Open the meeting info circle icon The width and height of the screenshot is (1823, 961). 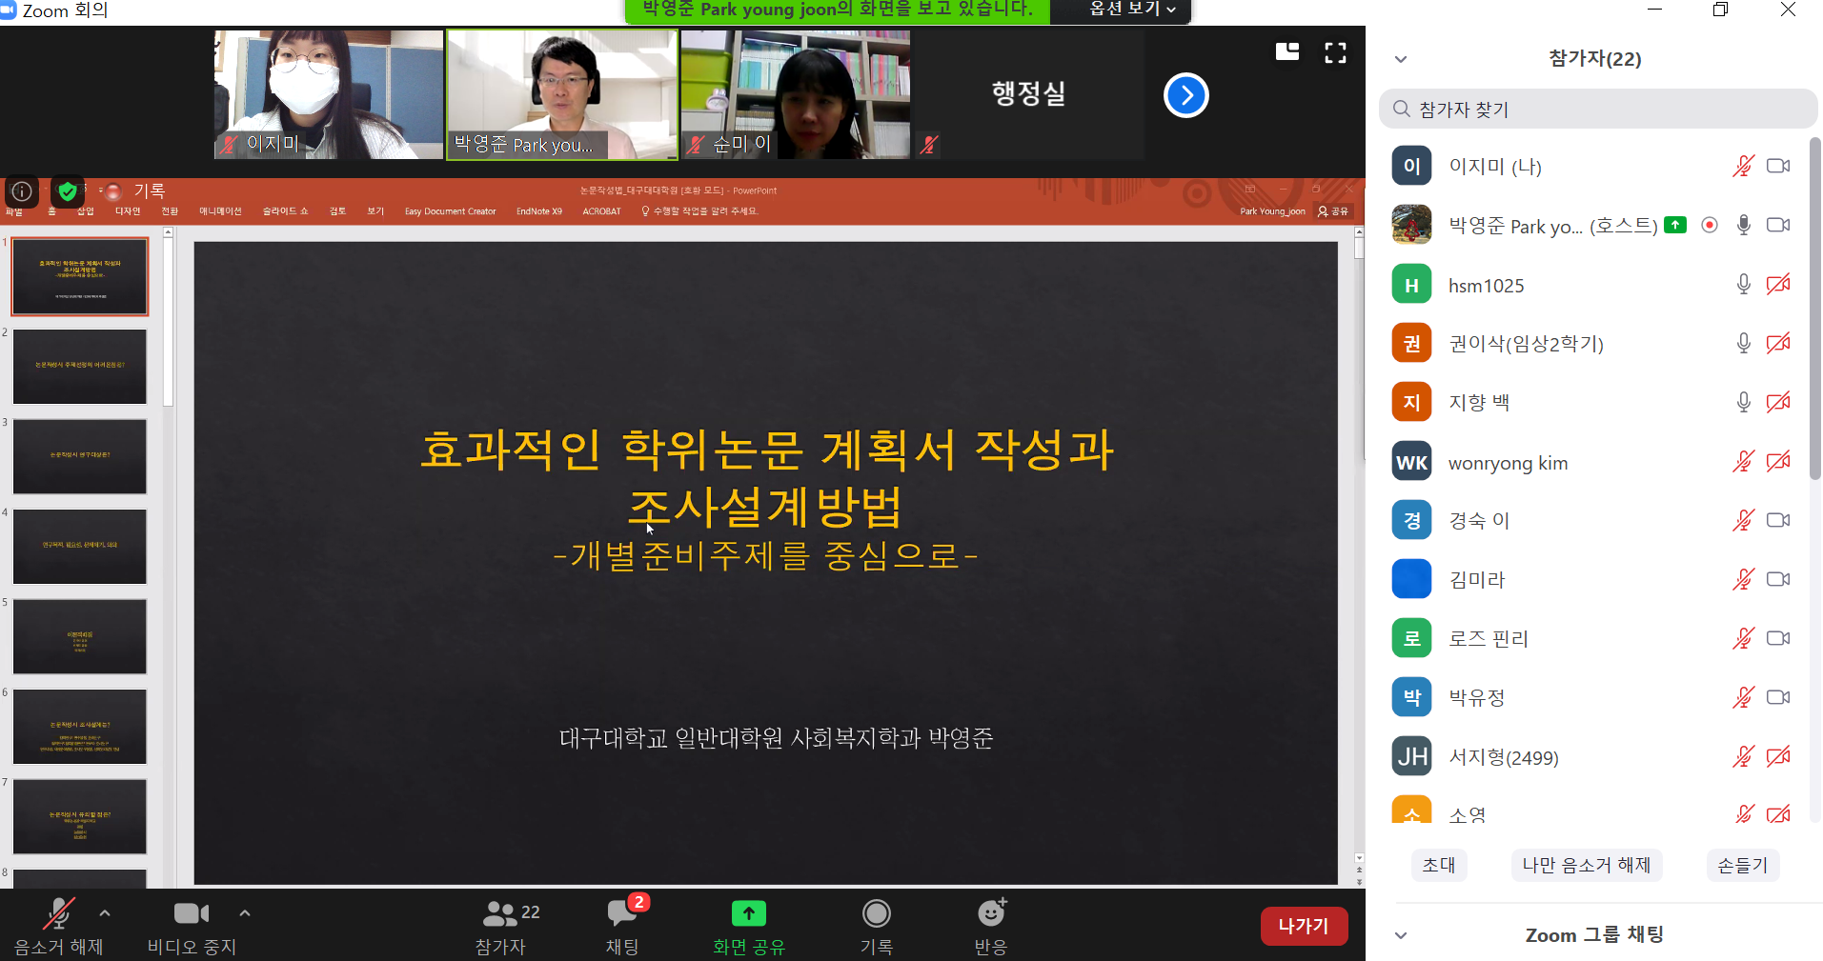tap(21, 191)
